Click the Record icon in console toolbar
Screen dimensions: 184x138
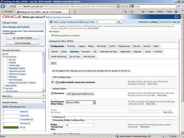coord(81,22)
